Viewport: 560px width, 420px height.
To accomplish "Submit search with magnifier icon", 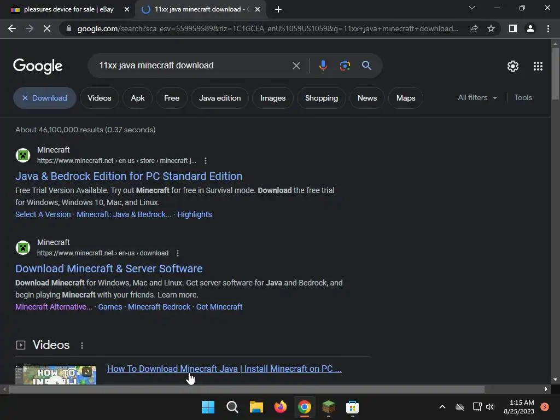I will pos(366,66).
